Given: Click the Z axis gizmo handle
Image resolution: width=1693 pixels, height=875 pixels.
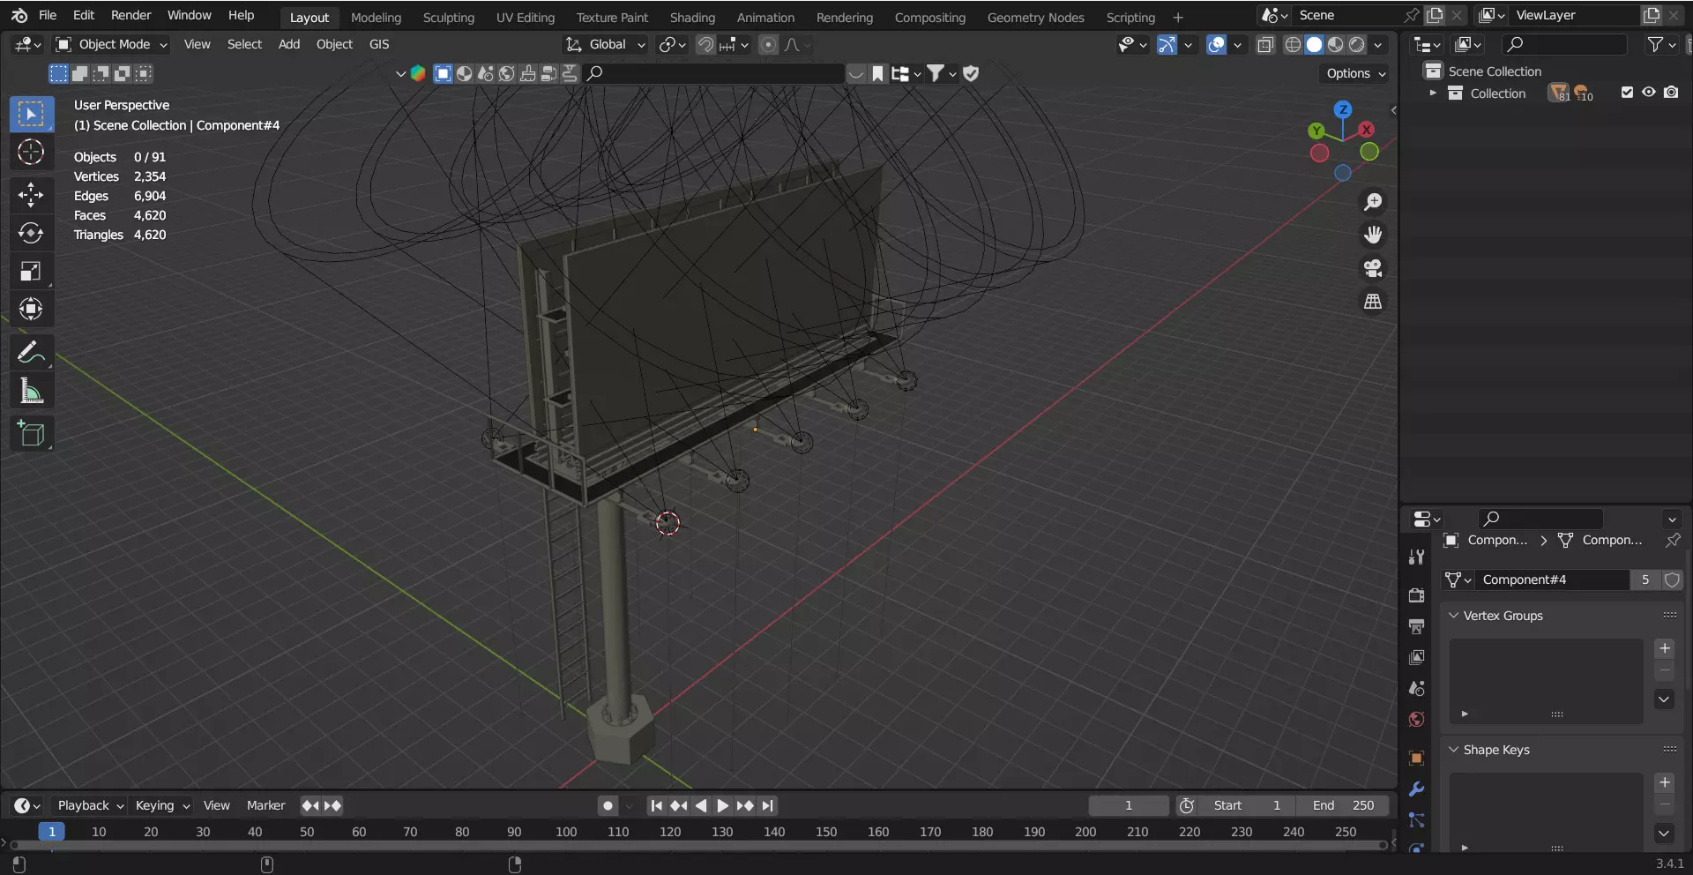Looking at the screenshot, I should 1343,109.
